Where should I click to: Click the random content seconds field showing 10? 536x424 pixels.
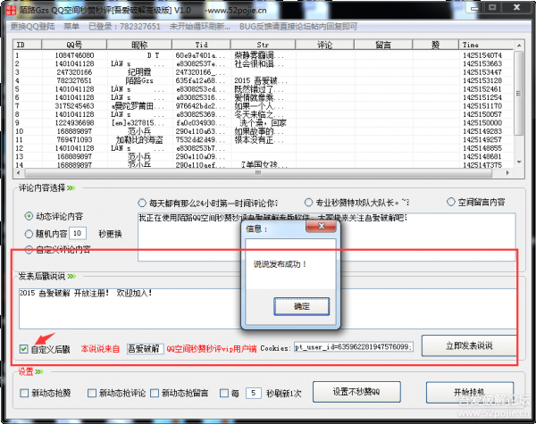pos(78,233)
